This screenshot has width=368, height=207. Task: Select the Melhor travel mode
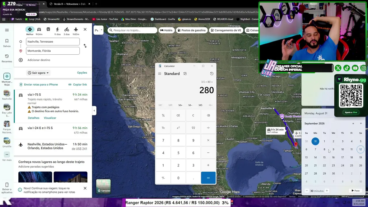(30, 31)
